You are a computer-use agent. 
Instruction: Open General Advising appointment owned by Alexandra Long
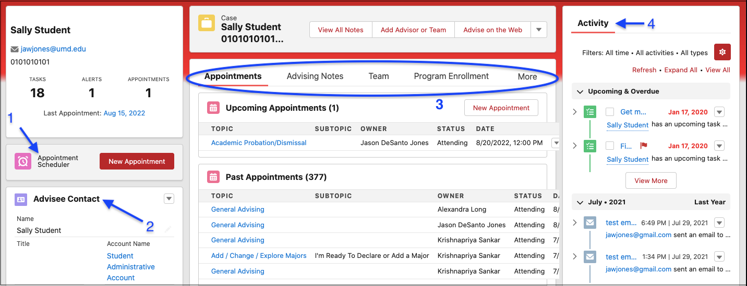238,209
